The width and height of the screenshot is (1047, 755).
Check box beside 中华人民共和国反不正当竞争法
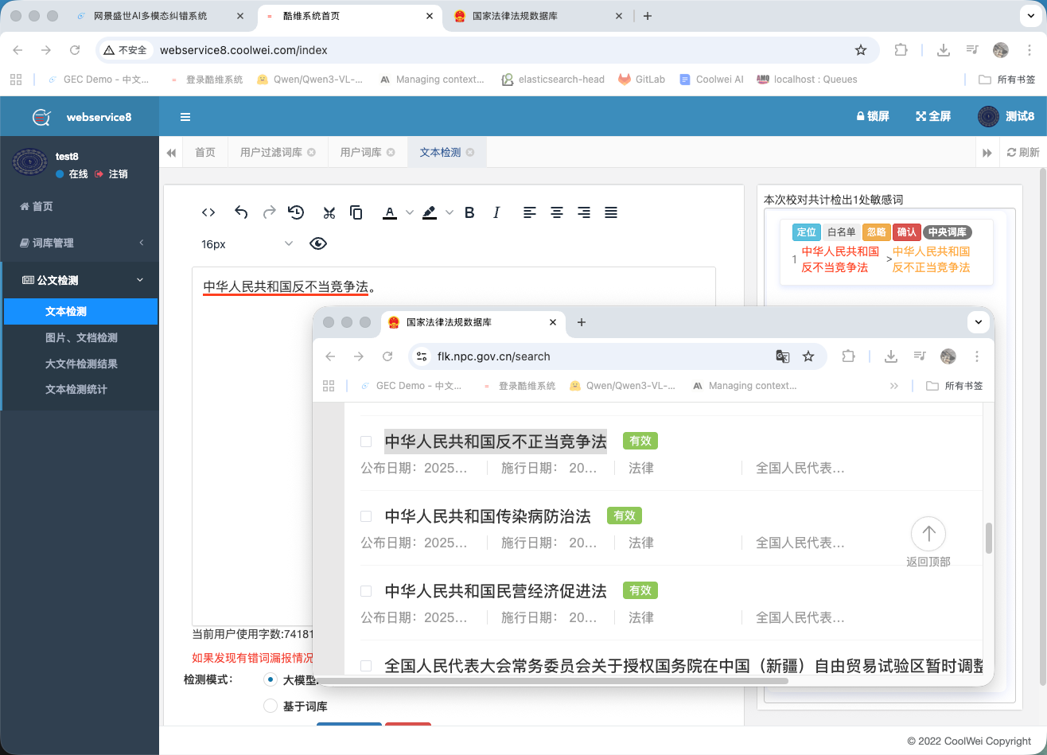(x=366, y=442)
